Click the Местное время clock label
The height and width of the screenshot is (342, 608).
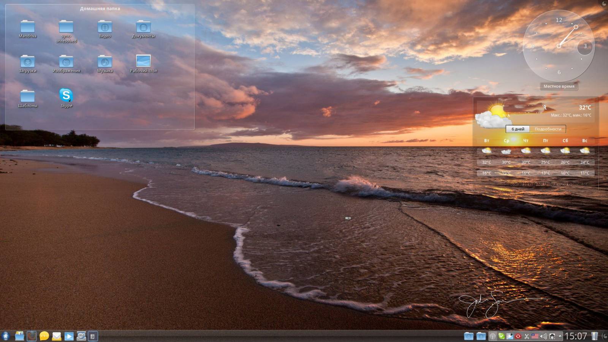click(x=559, y=86)
